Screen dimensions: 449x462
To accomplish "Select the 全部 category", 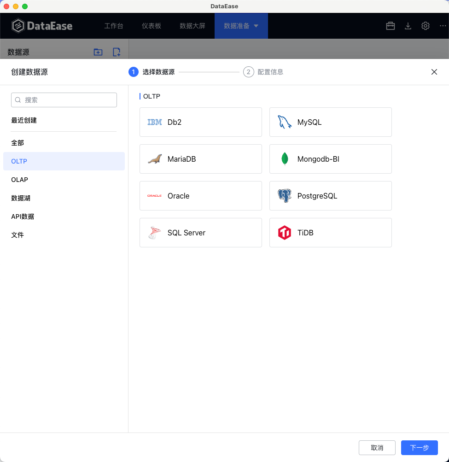I will (x=64, y=143).
